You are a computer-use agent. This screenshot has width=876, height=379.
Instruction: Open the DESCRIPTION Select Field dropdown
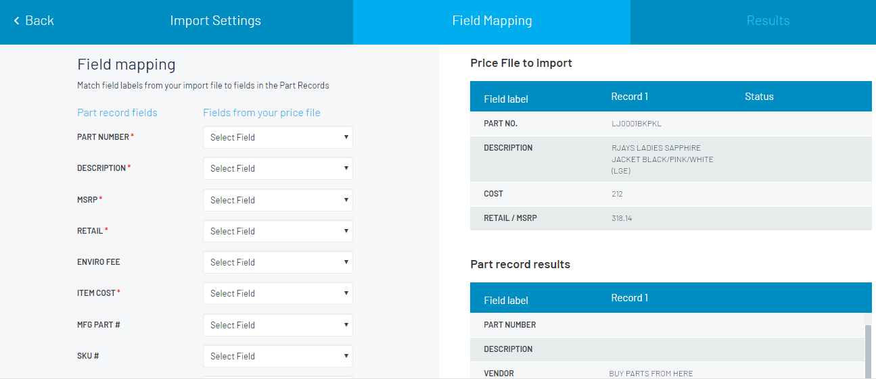(277, 168)
